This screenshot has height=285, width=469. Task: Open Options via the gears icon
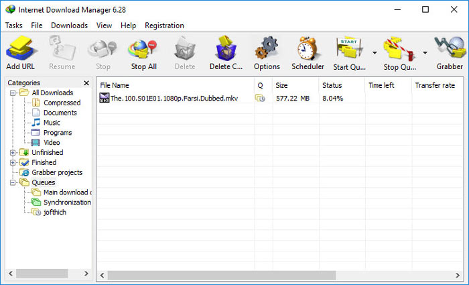pos(267,48)
